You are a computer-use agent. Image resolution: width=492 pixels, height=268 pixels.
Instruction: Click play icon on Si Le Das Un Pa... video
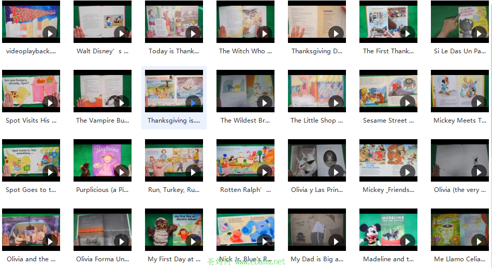tap(479, 33)
